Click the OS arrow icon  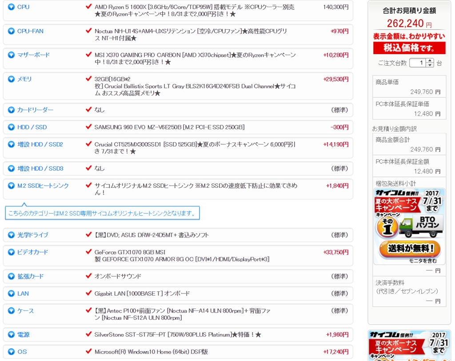[11, 352]
